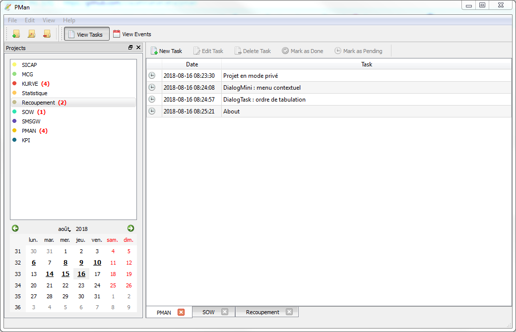Select the MCG project

pos(73,74)
